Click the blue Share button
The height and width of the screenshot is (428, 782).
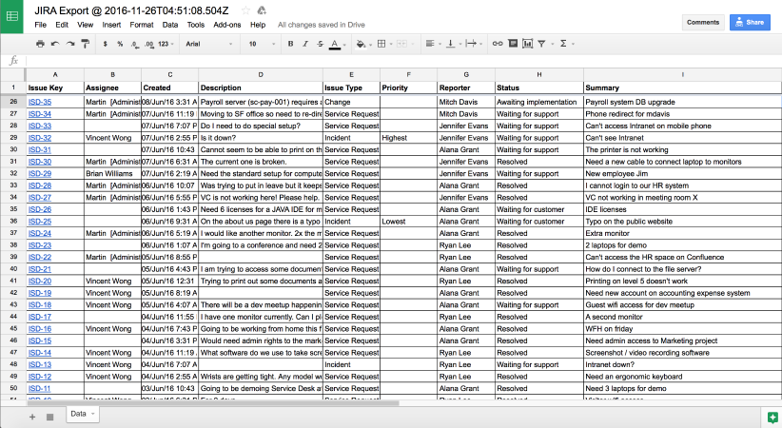click(750, 23)
